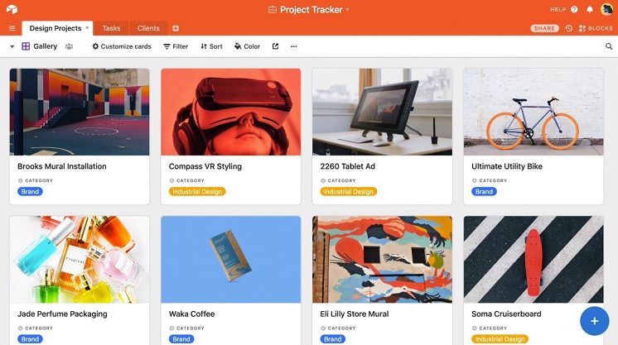Open the Soma Cruiserboard skateboard image

534,260
